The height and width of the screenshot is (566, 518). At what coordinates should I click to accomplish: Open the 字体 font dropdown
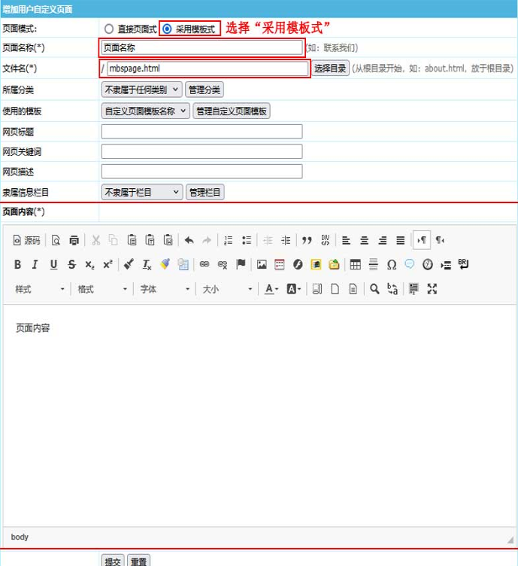tap(165, 289)
